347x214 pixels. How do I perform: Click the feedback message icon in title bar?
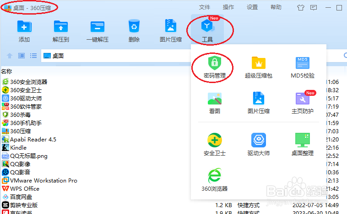coord(314,8)
